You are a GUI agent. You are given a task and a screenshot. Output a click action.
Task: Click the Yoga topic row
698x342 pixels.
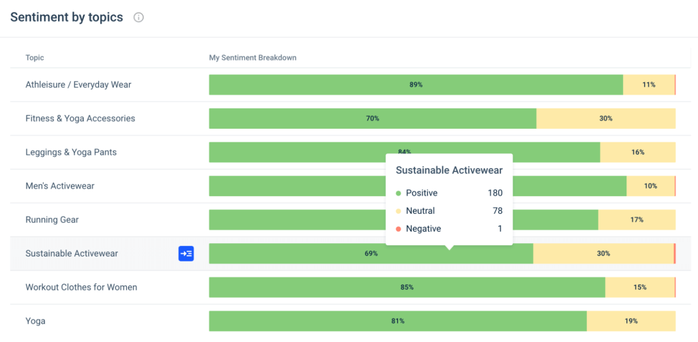point(35,321)
